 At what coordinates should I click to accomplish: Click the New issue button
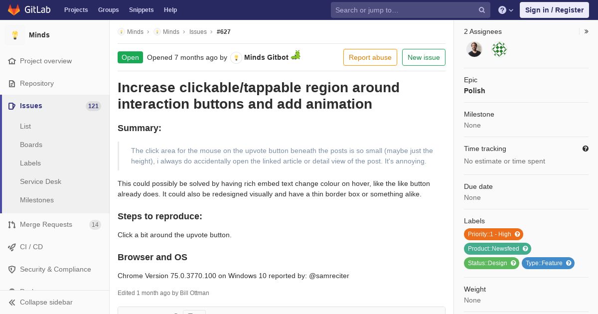pos(424,57)
